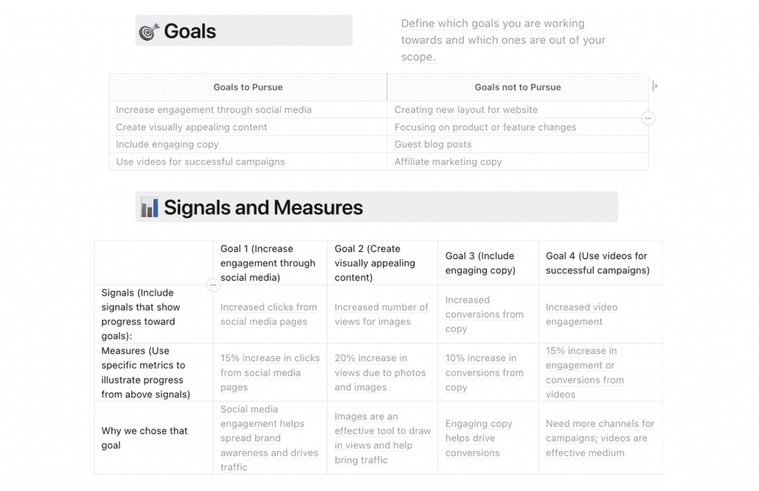759x491 pixels.
Task: Select the Goals not to Pursue column header
Action: (517, 87)
